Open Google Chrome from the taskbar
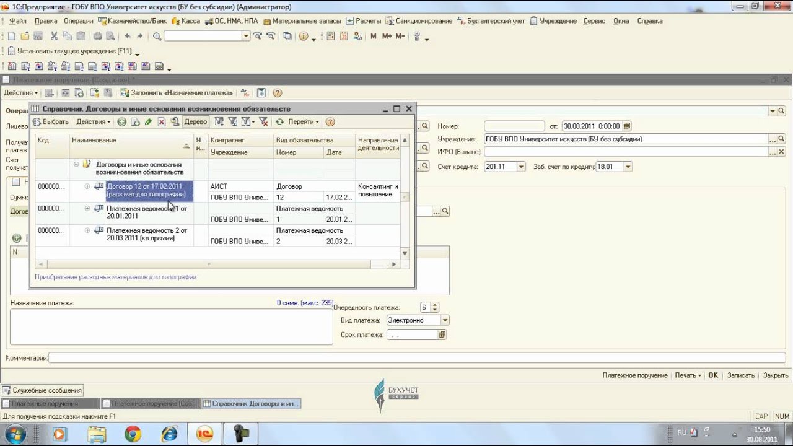The height and width of the screenshot is (446, 793). pyautogui.click(x=133, y=434)
